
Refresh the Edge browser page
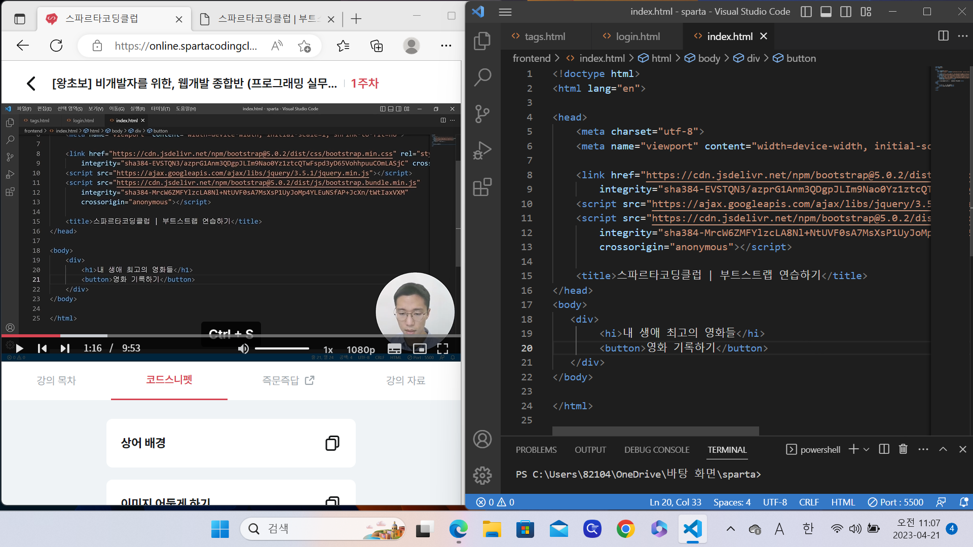[56, 46]
